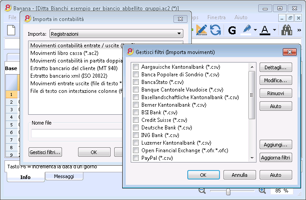Click the binoculars find icon
The width and height of the screenshot is (306, 200).
click(287, 30)
